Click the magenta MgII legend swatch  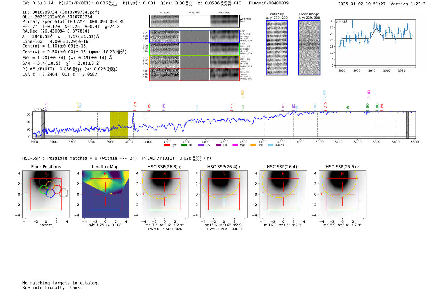(x=235, y=145)
